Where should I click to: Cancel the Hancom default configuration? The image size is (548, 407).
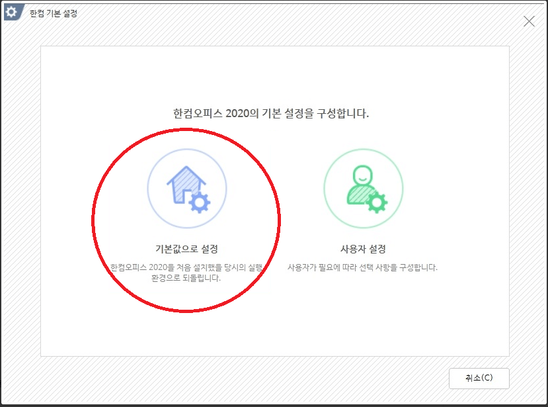click(x=480, y=378)
